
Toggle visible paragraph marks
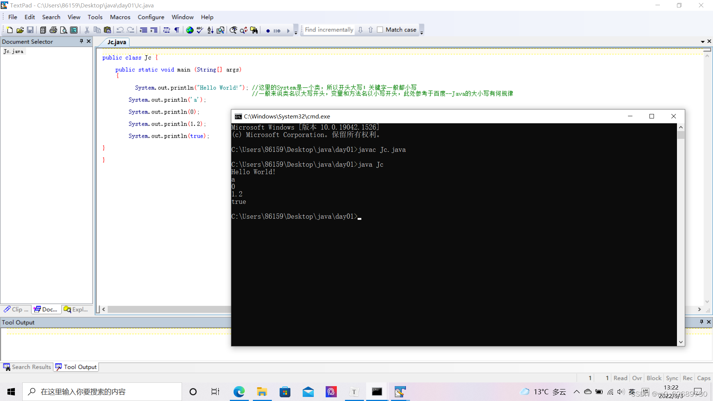177,30
